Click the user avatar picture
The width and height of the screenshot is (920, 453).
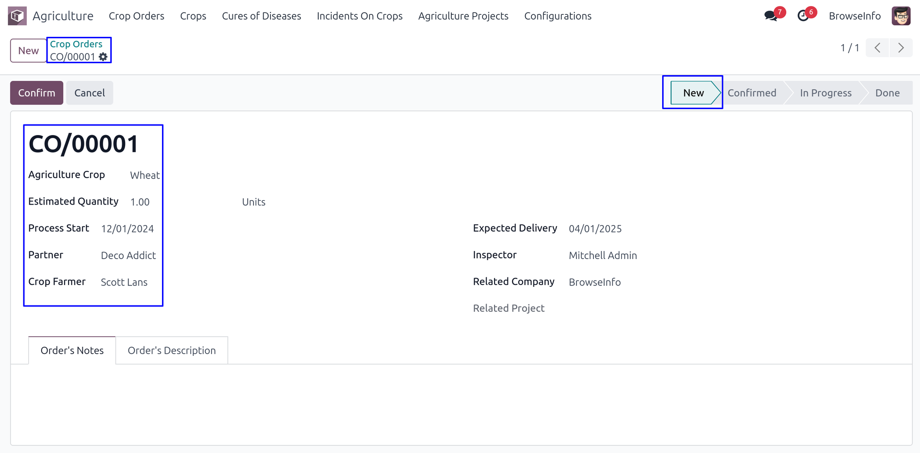(x=901, y=16)
